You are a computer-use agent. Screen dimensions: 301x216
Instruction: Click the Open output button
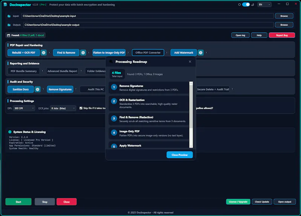[x=285, y=202]
